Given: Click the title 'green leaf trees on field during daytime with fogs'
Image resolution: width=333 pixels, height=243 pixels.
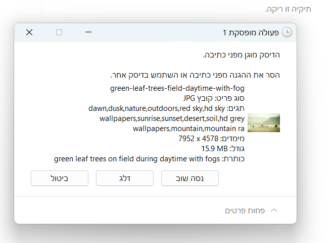Looking at the screenshot, I should tap(137, 159).
